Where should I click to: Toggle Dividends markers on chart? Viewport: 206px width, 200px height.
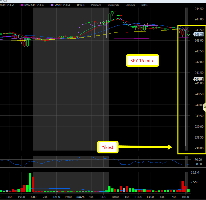pos(113,5)
